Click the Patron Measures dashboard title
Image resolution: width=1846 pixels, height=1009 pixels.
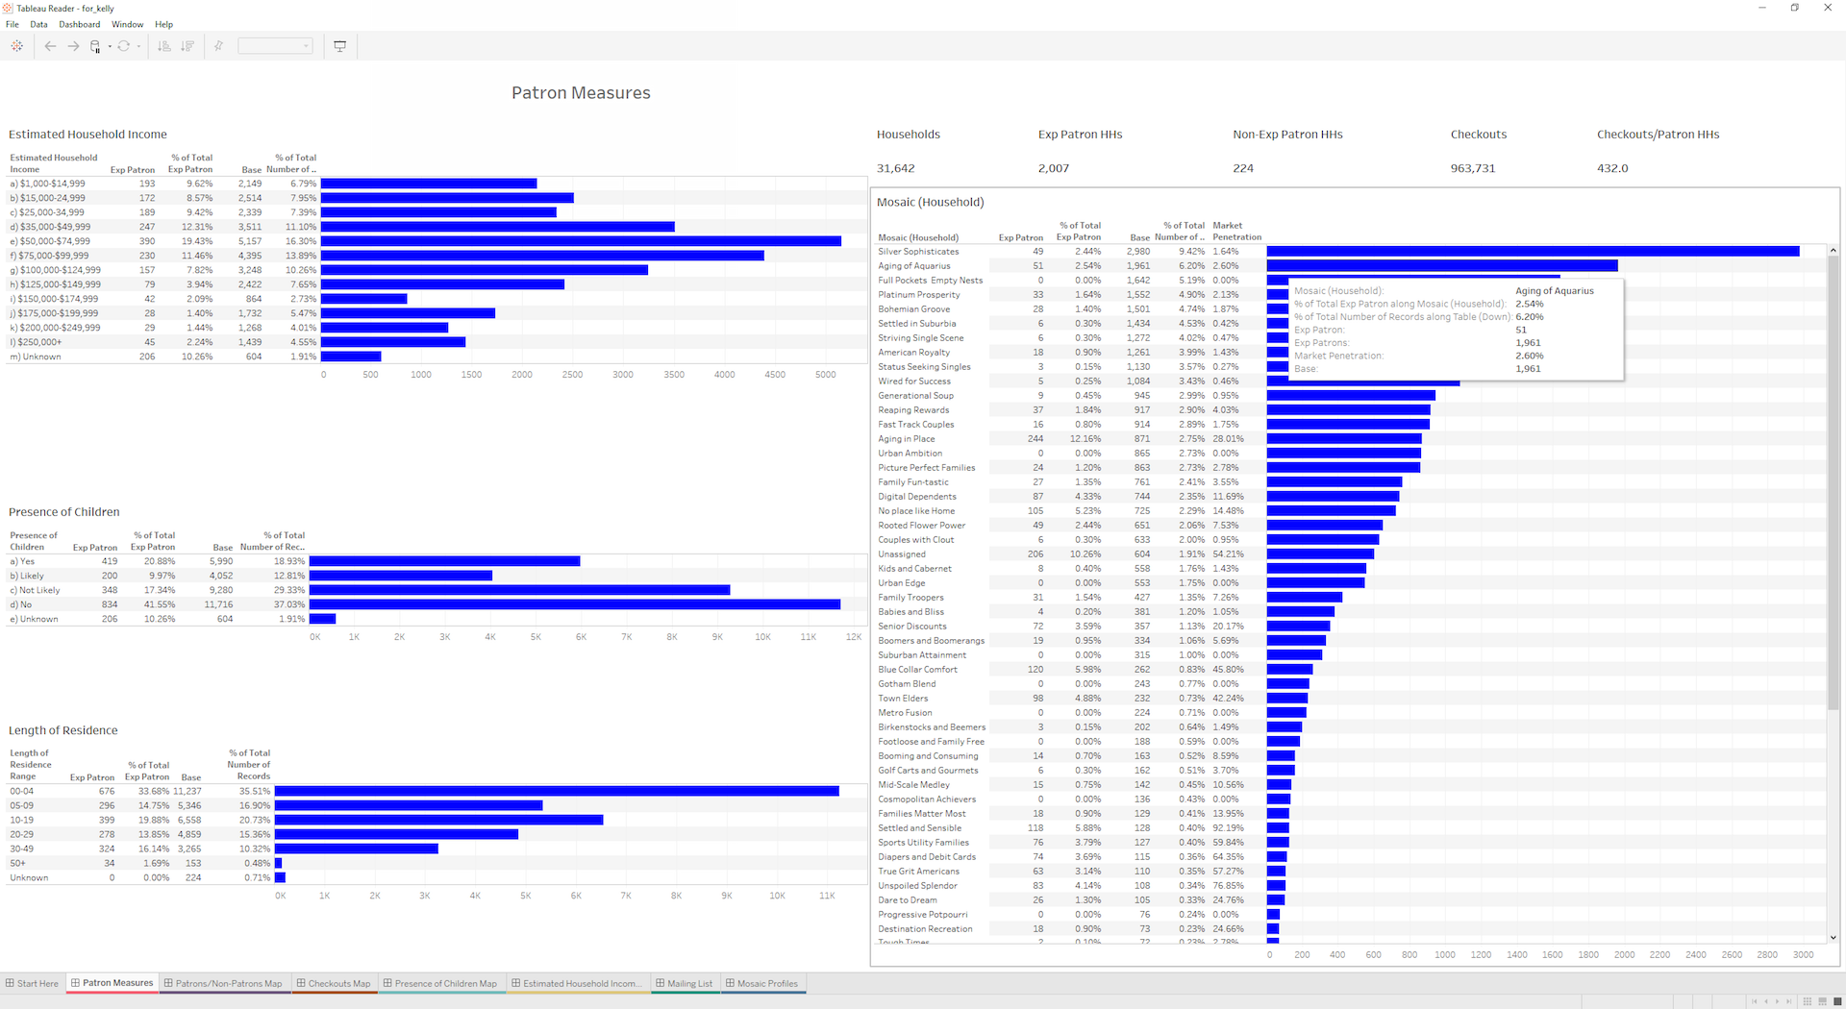pos(581,93)
